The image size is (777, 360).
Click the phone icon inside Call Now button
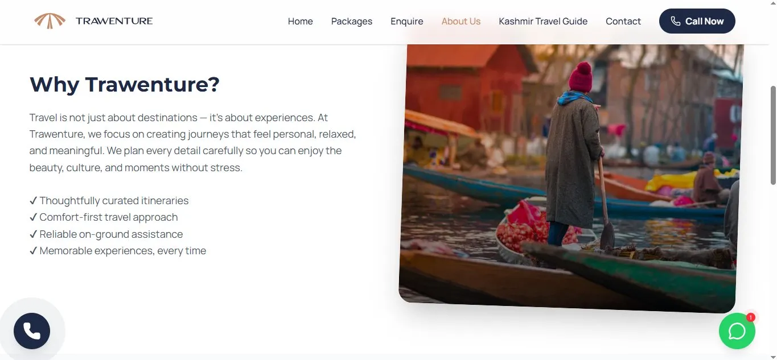[675, 21]
